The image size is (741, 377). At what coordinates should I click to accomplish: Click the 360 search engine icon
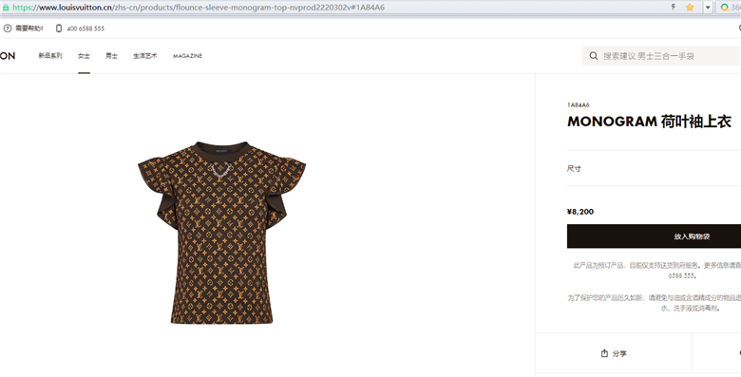[x=724, y=7]
